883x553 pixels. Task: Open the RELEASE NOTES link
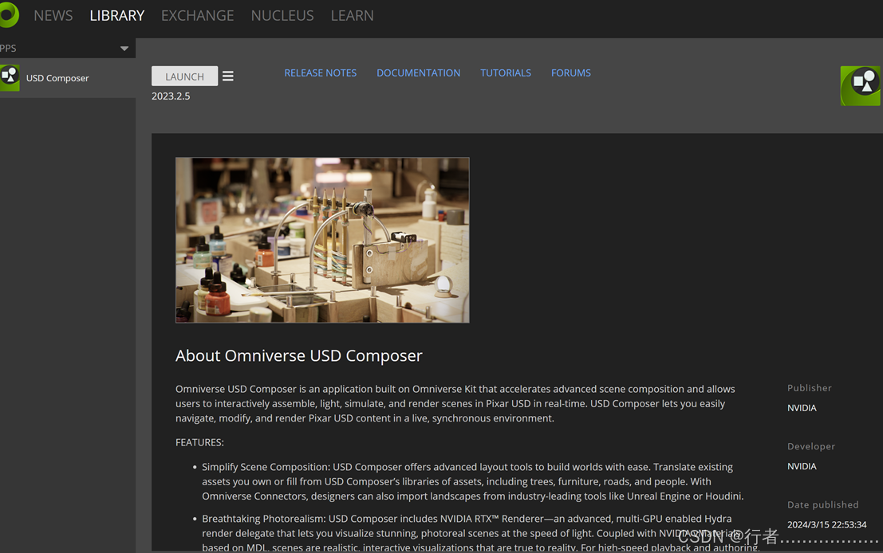(320, 73)
